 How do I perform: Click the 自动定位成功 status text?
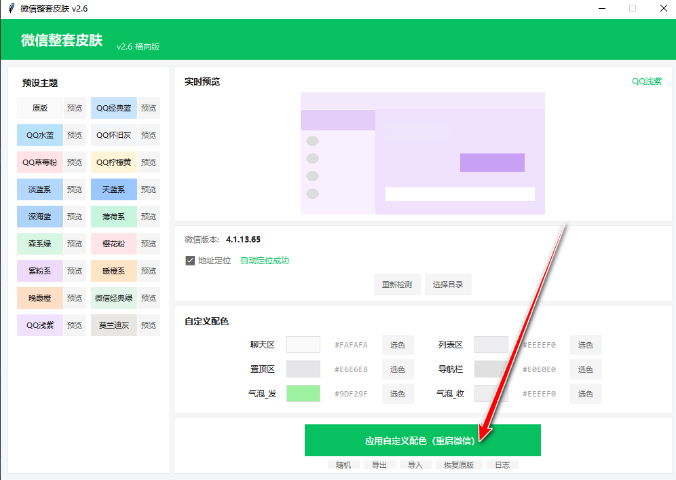click(265, 261)
